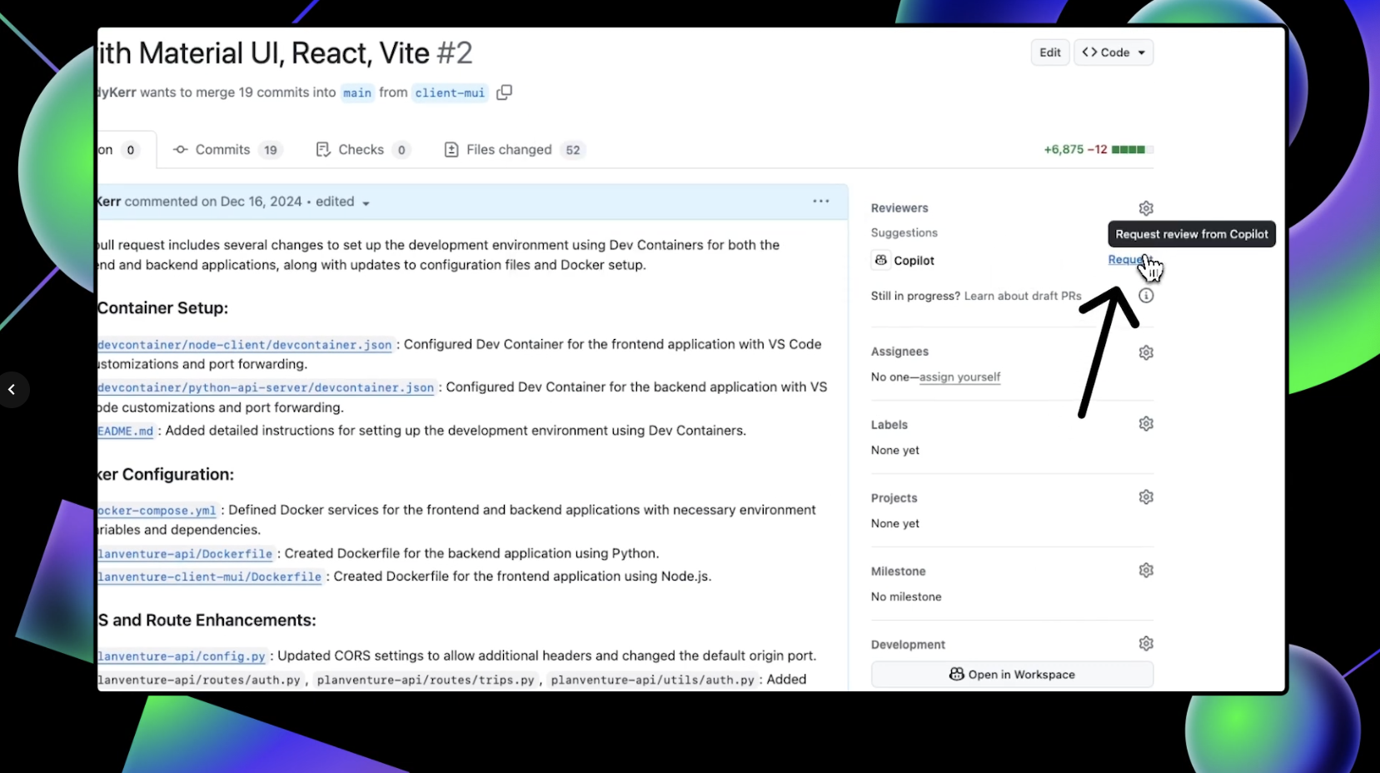Collapse the panel with the left chevron
The image size is (1380, 773).
pos(13,389)
